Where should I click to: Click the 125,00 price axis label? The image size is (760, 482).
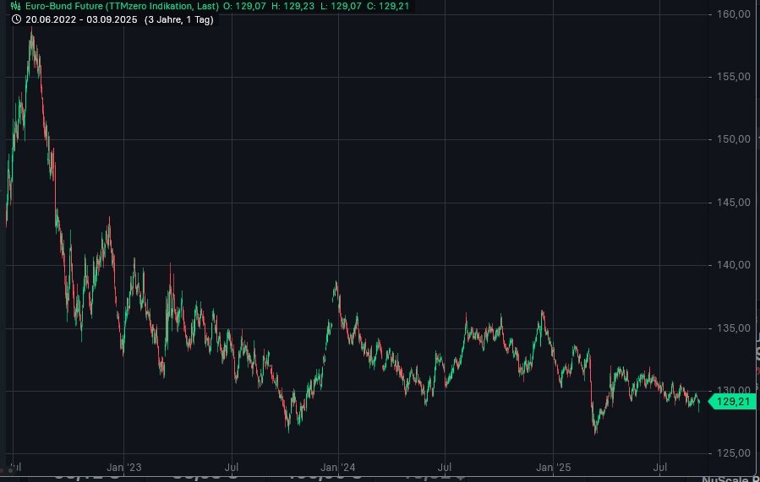[732, 454]
